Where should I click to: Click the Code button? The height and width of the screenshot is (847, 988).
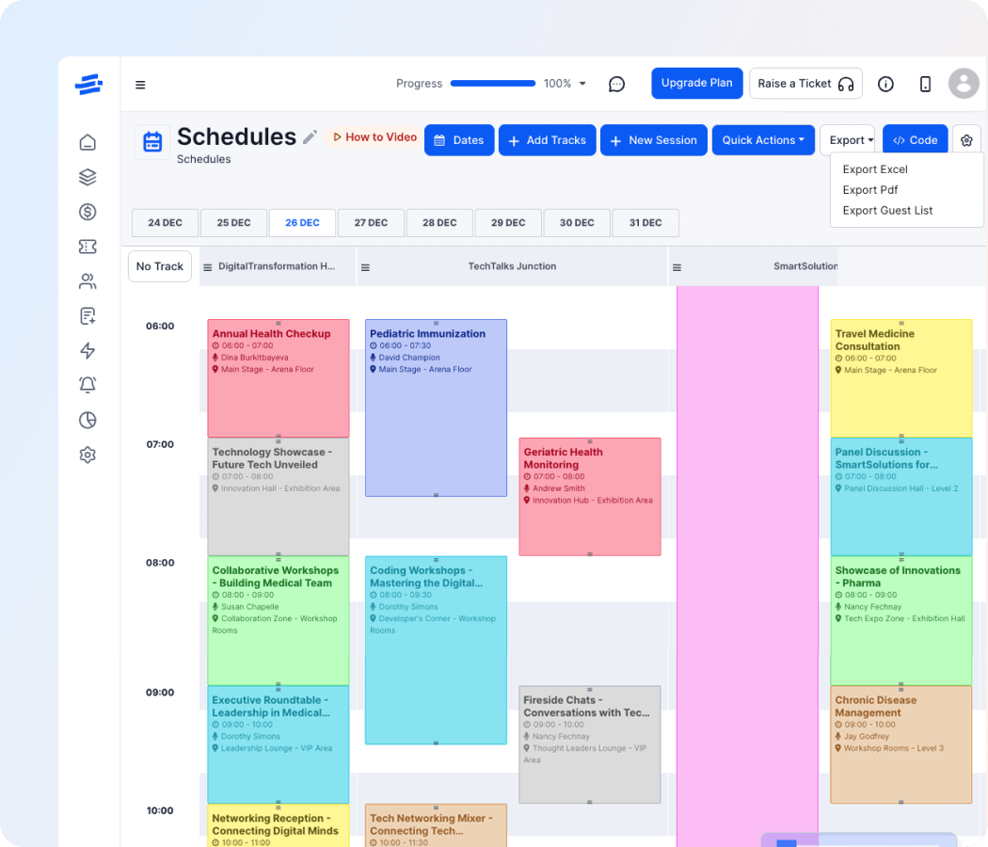pyautogui.click(x=916, y=140)
